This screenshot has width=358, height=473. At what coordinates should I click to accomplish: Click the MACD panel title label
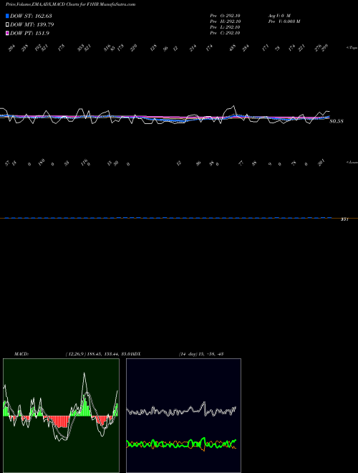[x=21, y=354]
